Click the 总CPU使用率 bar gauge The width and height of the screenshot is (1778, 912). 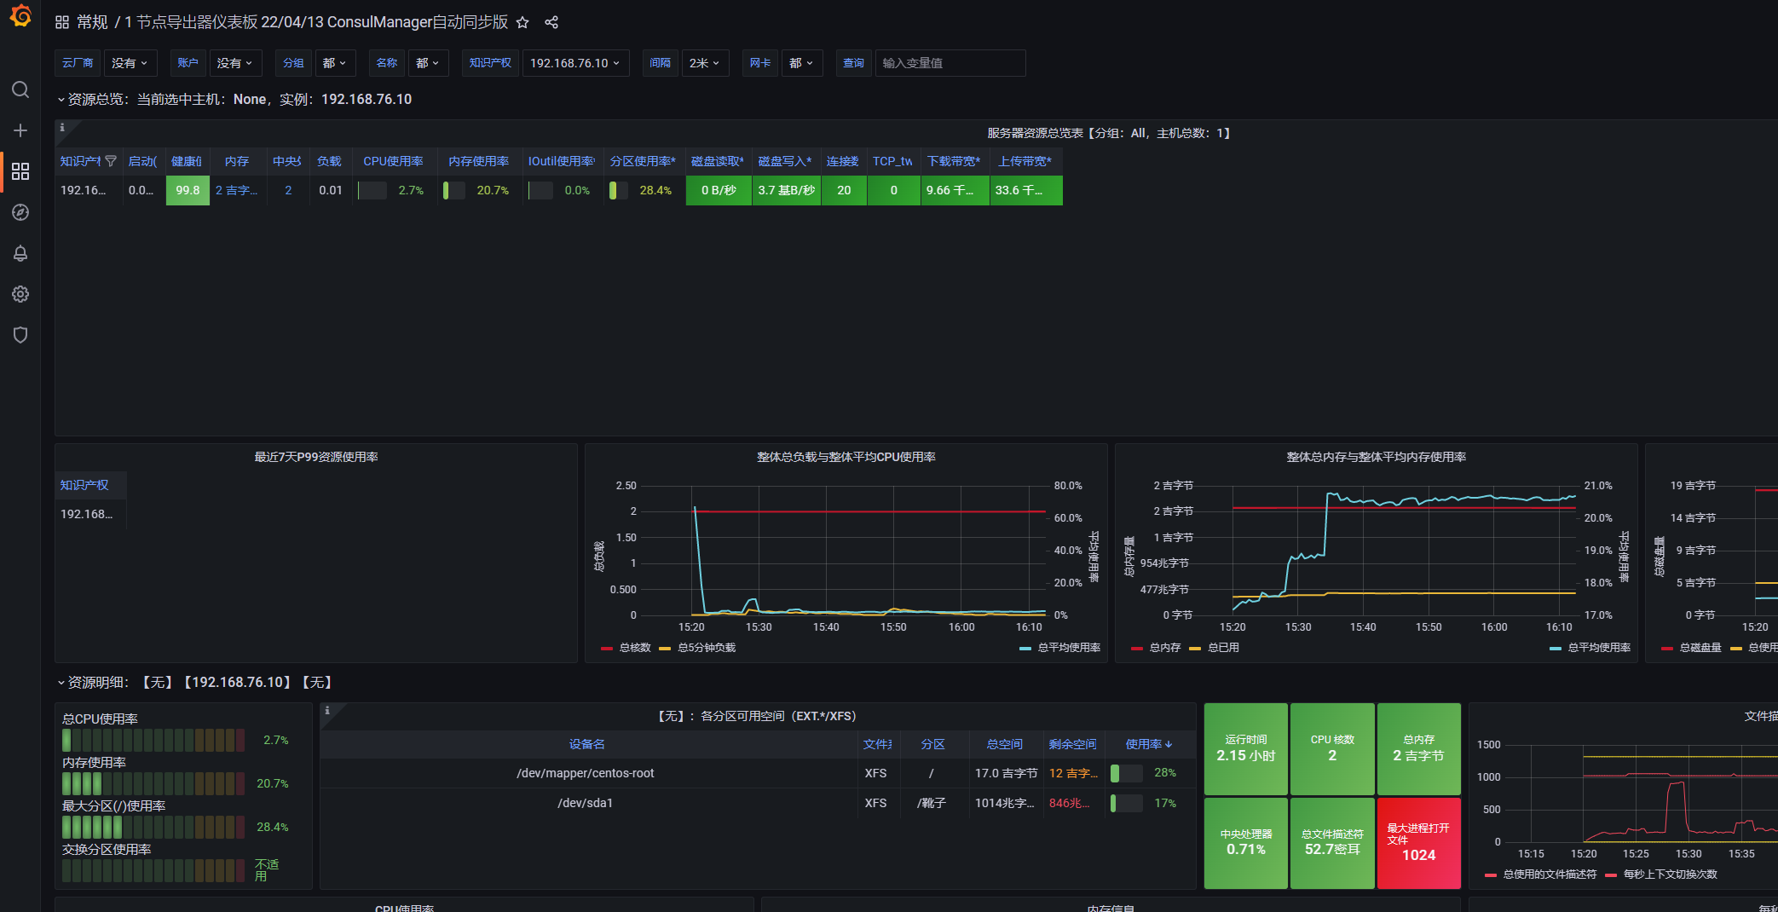[153, 740]
